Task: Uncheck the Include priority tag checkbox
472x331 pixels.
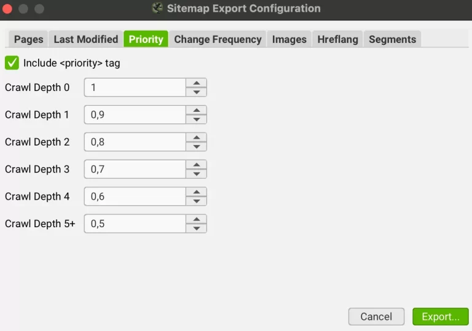Action: click(x=12, y=63)
